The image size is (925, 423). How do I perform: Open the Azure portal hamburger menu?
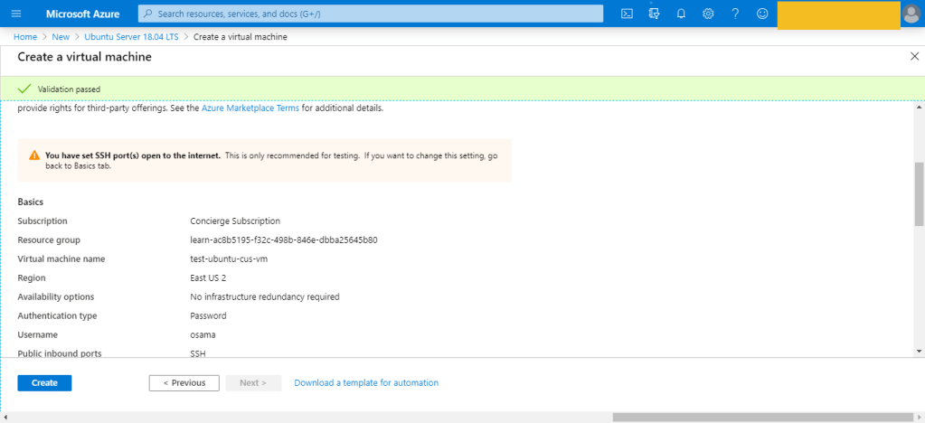15,14
